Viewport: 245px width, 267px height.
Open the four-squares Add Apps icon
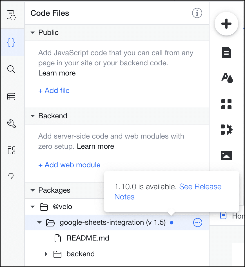click(226, 104)
